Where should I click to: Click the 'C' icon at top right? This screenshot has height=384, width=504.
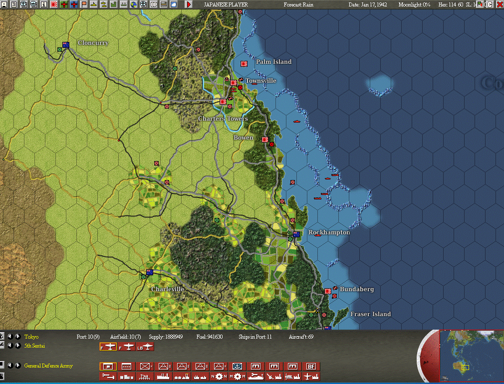coord(490,4)
